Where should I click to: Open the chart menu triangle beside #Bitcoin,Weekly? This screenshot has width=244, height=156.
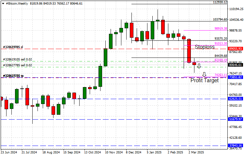pos(3,4)
